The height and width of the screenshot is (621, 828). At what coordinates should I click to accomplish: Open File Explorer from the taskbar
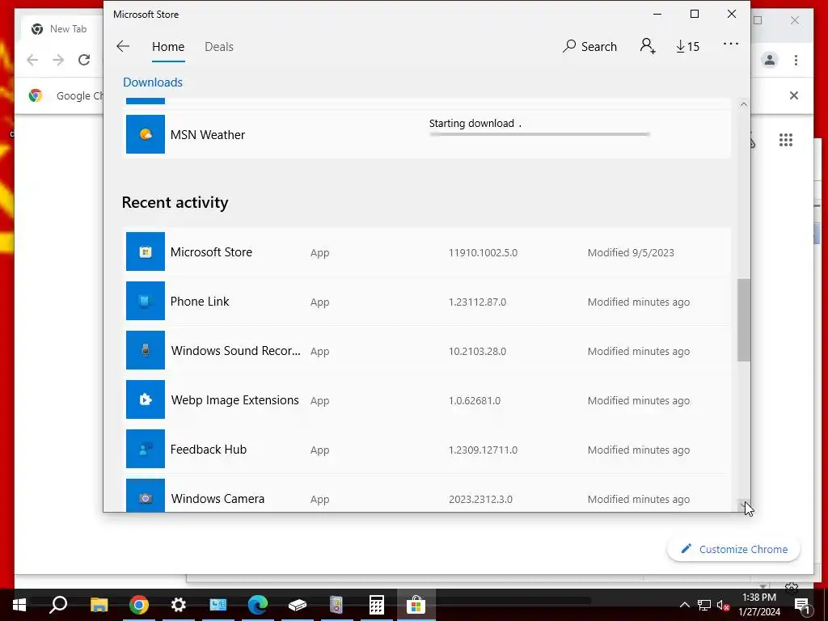coord(99,605)
